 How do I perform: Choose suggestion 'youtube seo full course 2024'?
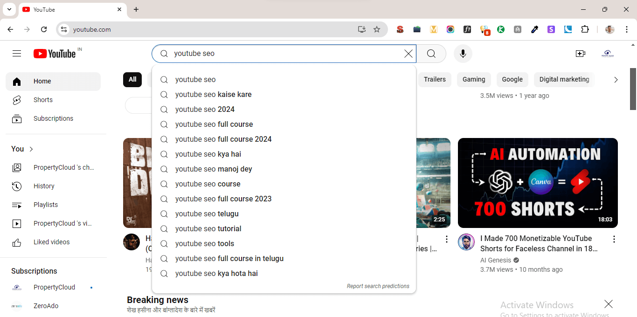pyautogui.click(x=284, y=139)
